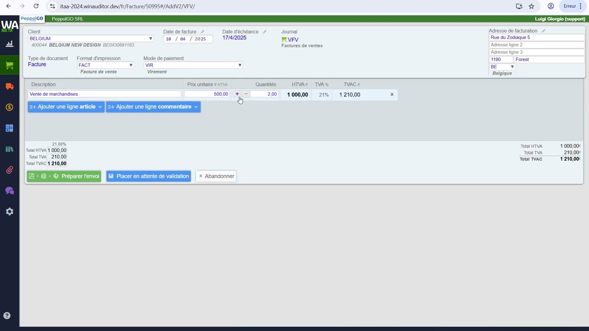
Task: Click the unit price field 500,00
Action: point(207,94)
